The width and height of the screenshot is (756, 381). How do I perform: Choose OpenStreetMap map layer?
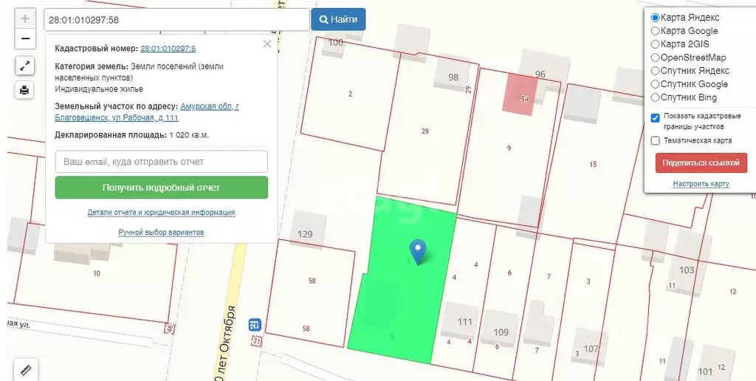point(655,58)
